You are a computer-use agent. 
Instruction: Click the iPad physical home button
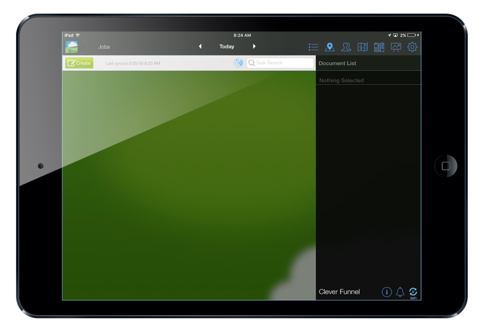(446, 166)
